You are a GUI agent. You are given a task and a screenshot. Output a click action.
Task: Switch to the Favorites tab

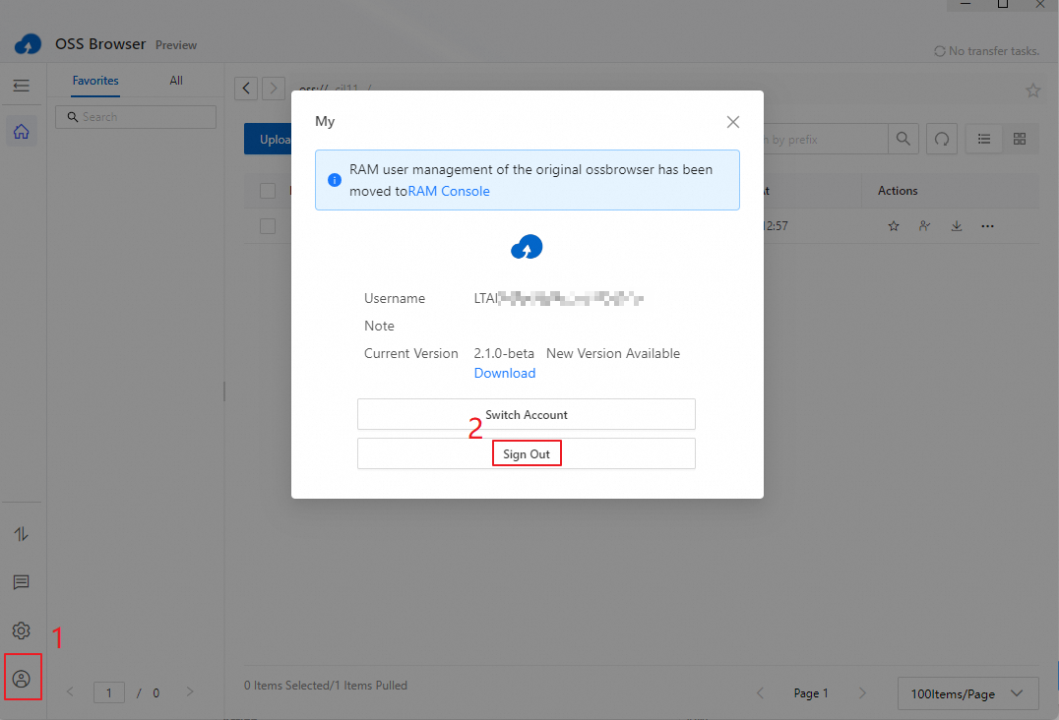coord(95,81)
